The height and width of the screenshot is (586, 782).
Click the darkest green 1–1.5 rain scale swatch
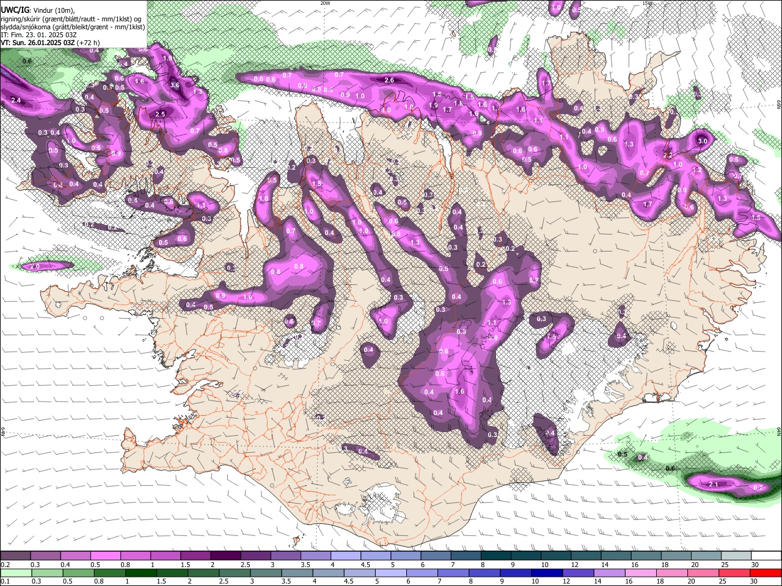(x=141, y=573)
